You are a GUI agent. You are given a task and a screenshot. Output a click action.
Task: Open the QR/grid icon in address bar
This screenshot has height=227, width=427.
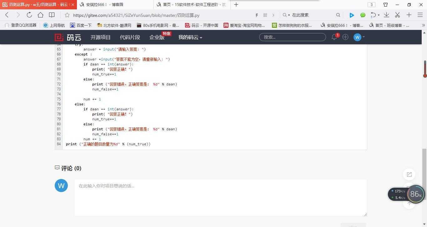(x=265, y=15)
